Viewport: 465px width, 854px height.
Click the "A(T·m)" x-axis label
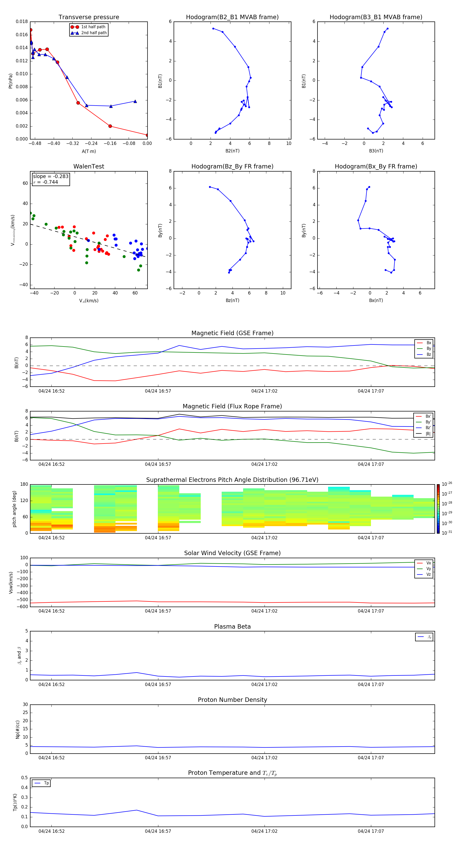pos(89,151)
